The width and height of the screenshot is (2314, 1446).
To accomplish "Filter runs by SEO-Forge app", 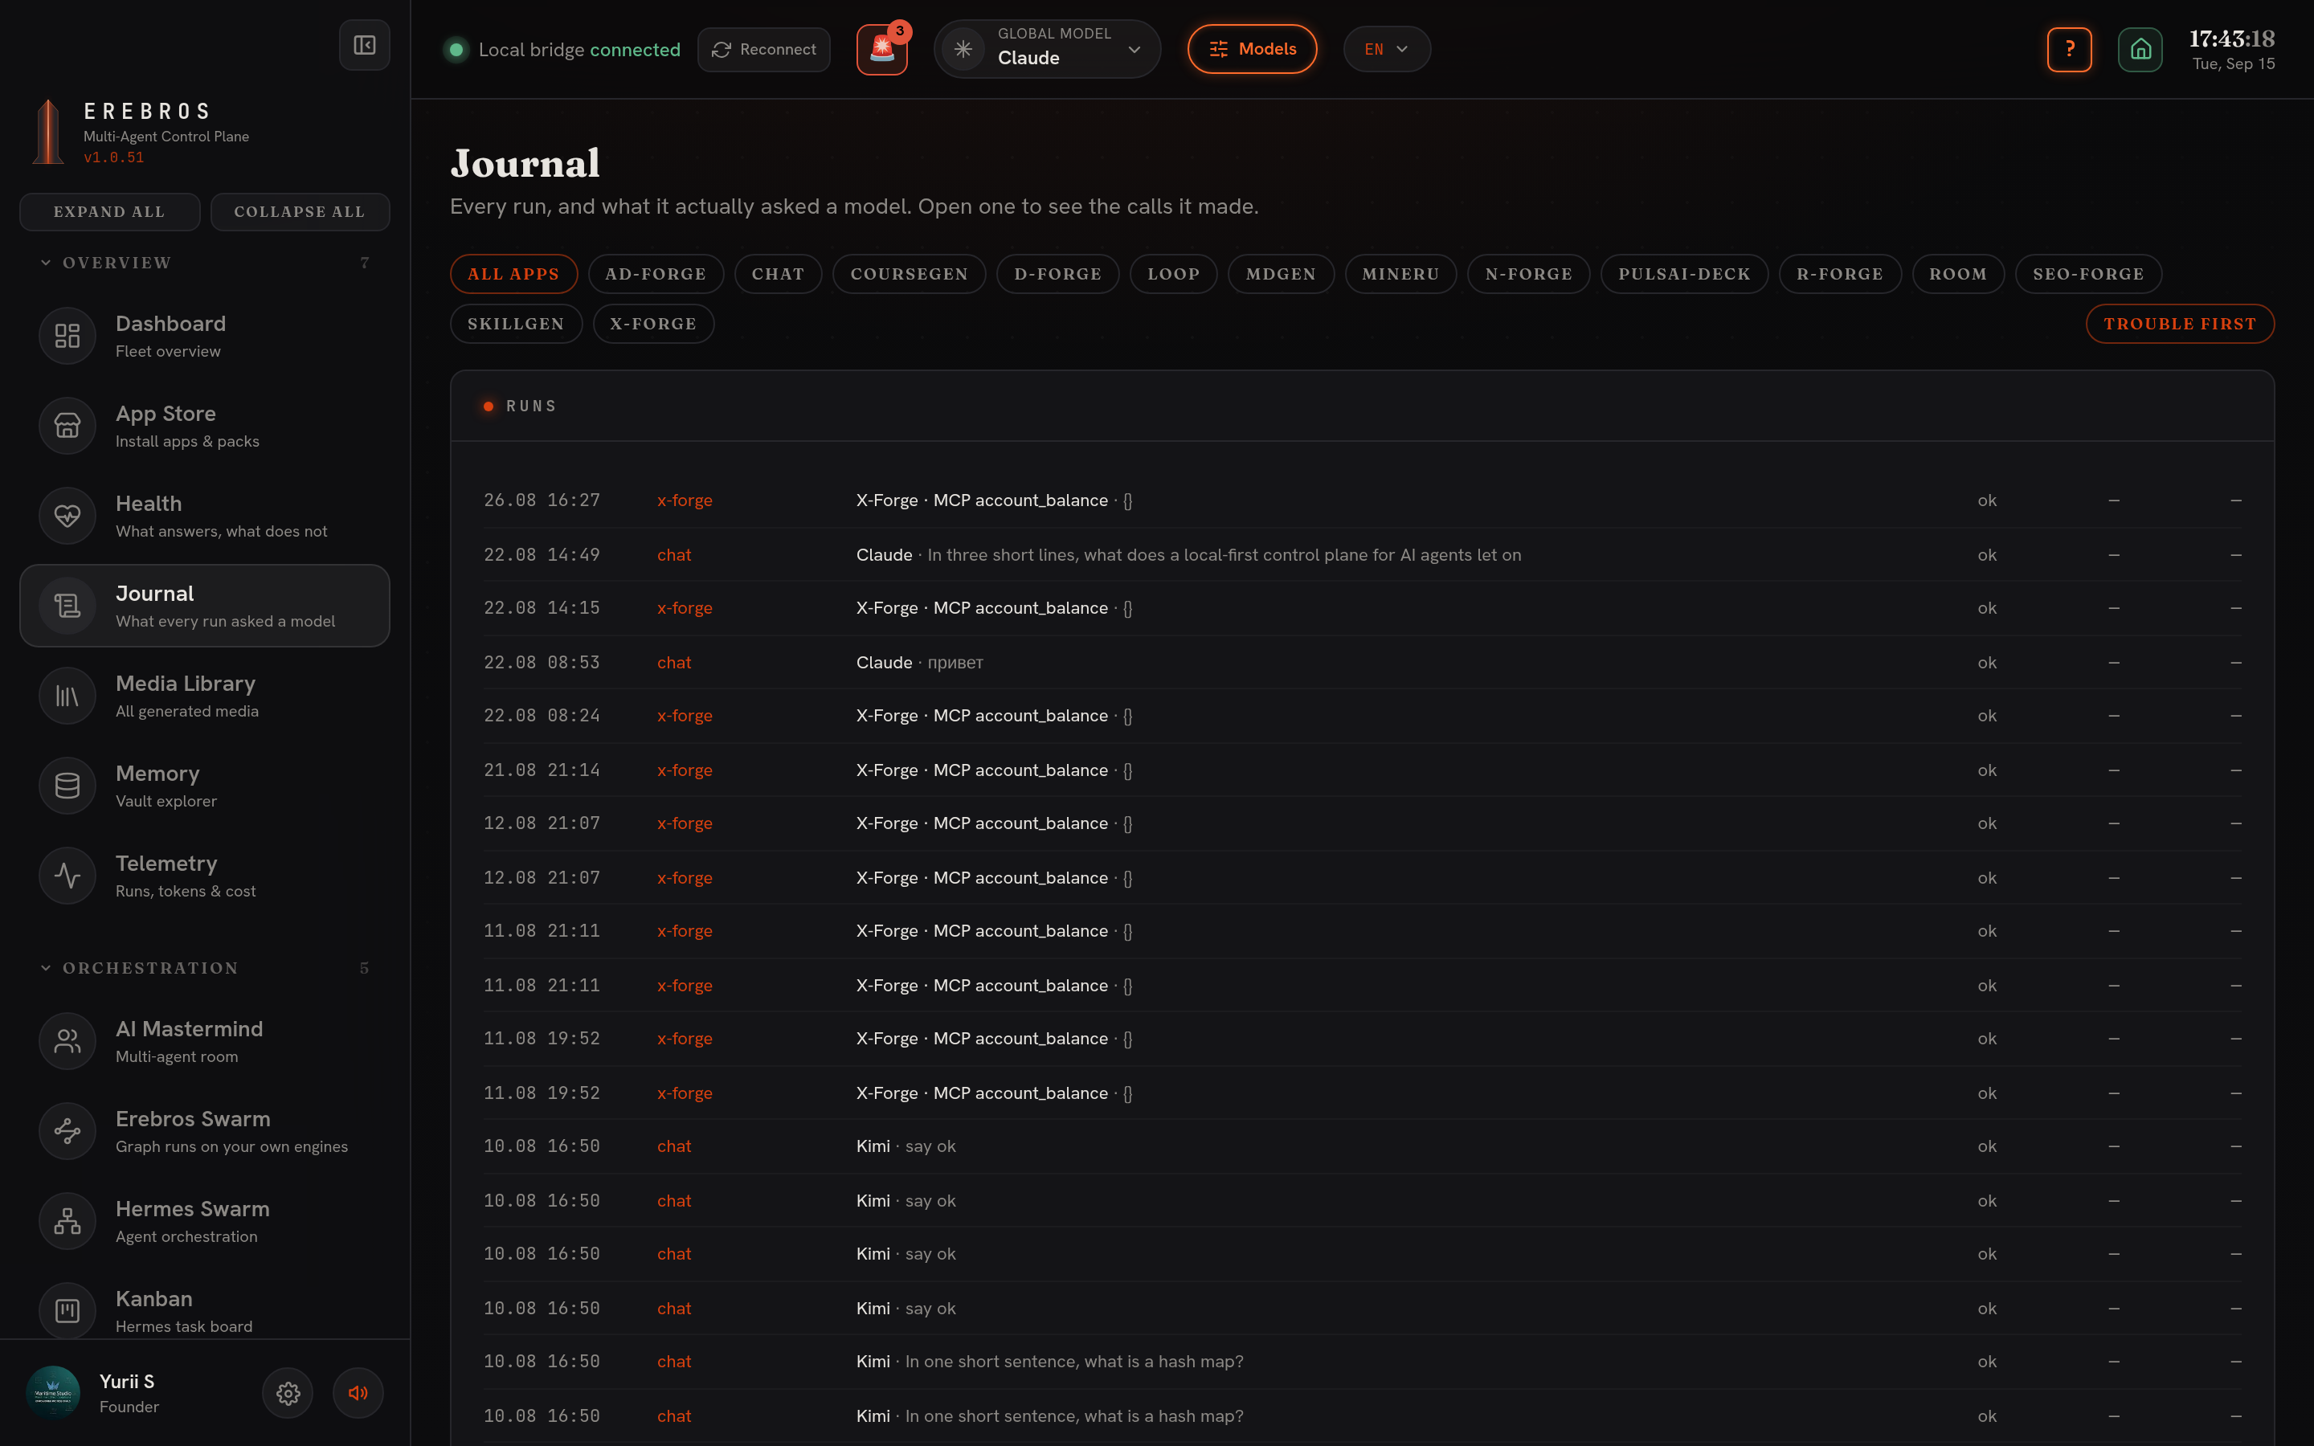I will click(2088, 273).
